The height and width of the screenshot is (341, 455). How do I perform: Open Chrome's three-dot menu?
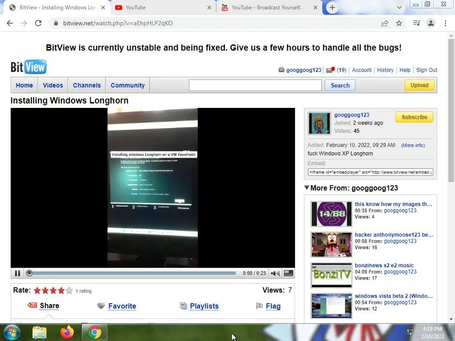pos(445,23)
